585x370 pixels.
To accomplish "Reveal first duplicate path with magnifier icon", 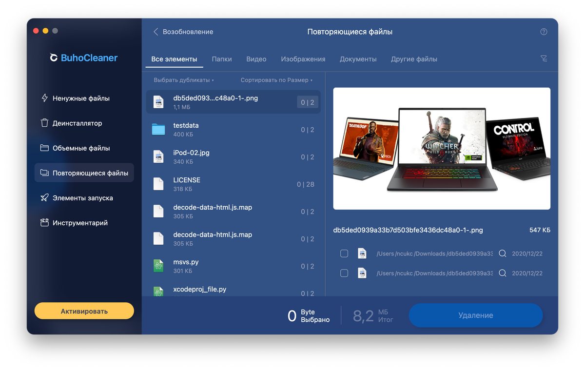I will (x=503, y=253).
